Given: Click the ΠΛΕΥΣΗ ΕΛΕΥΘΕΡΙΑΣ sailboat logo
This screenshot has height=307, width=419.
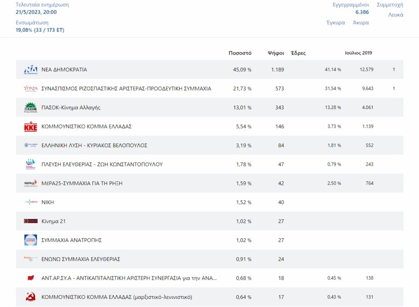Looking at the screenshot, I should click(30, 164).
